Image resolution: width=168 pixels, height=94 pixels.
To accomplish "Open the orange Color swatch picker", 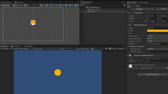I will click(157, 31).
